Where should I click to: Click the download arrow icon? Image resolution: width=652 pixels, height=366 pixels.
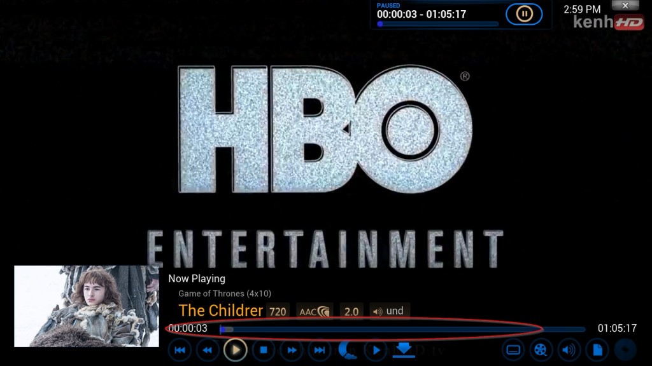pyautogui.click(x=404, y=350)
